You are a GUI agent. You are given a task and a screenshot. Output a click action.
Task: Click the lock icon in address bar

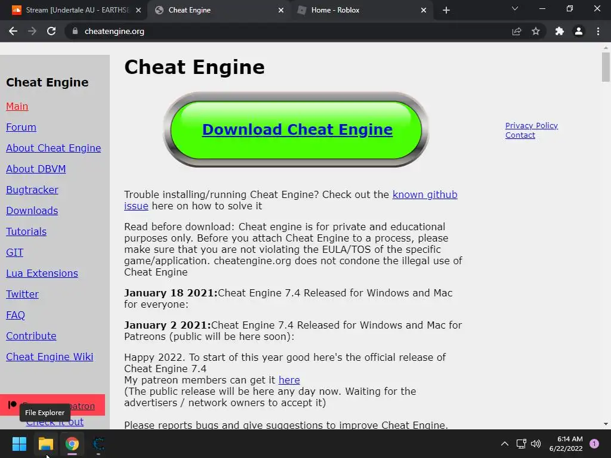(x=75, y=31)
